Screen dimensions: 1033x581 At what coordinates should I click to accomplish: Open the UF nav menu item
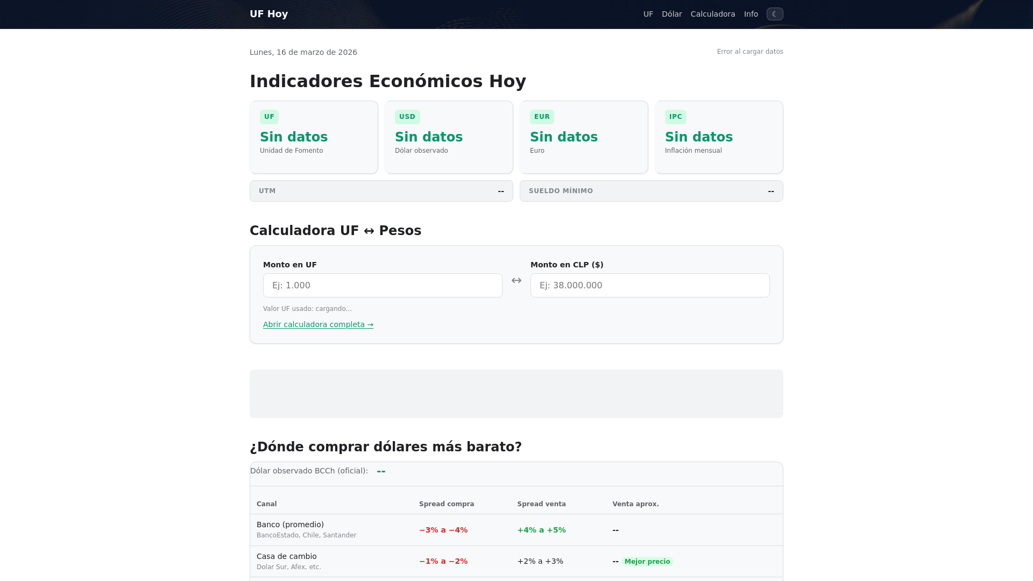tap(648, 14)
